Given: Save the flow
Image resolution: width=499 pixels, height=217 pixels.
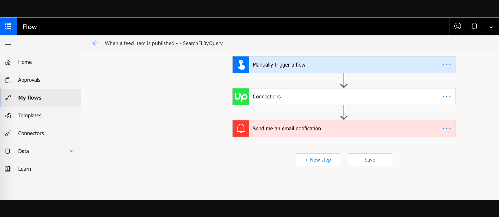Looking at the screenshot, I should 370,160.
